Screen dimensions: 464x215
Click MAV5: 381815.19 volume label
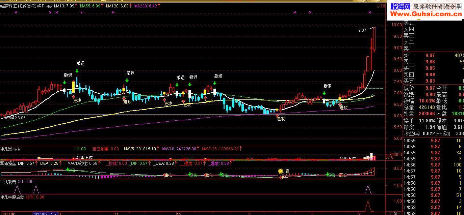tap(140, 149)
